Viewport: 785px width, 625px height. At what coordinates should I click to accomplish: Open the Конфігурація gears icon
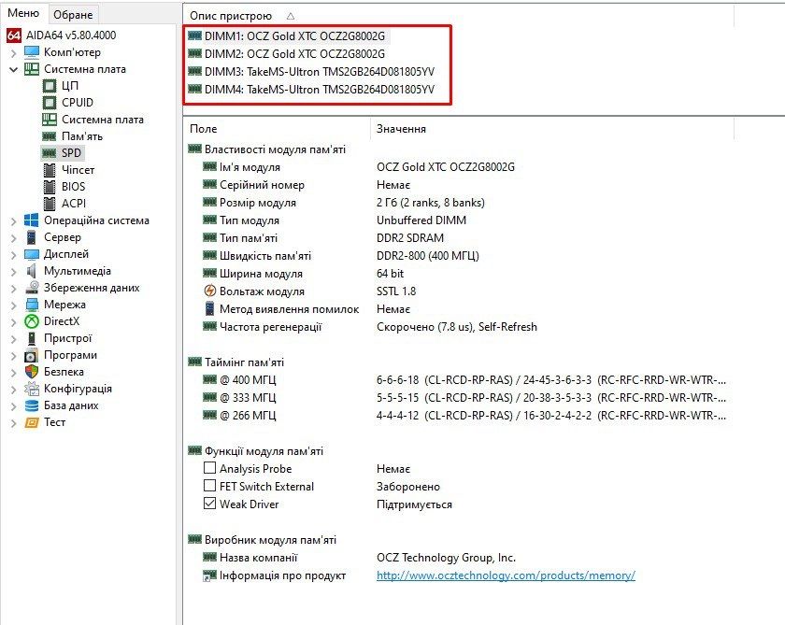point(32,389)
